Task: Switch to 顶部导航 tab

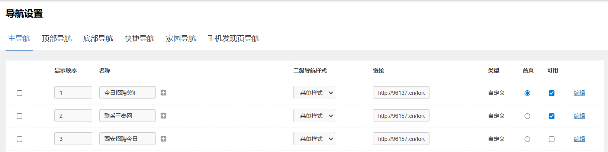Action: (57, 39)
